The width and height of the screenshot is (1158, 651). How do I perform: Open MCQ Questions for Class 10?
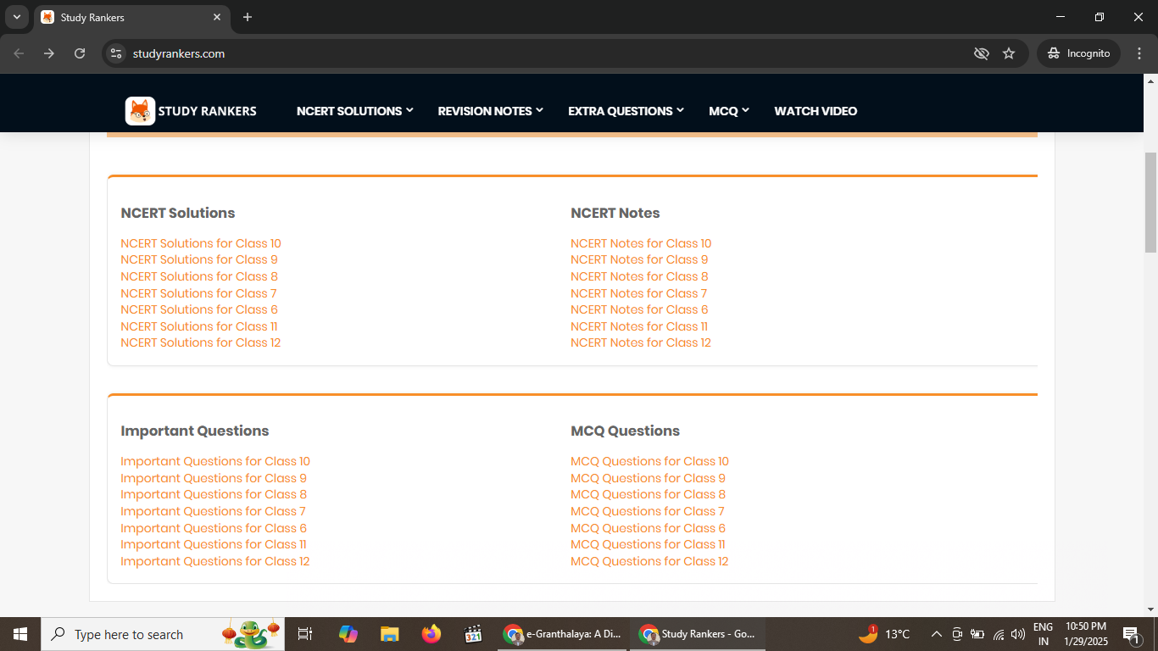649,461
